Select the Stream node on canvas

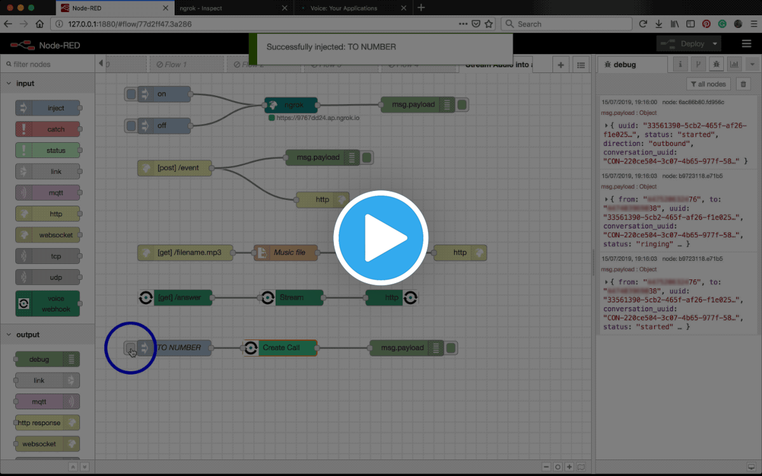(291, 297)
